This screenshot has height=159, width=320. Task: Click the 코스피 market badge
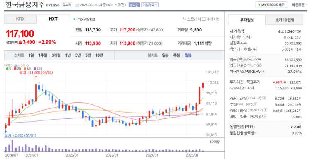pyautogui.click(x=67, y=5)
